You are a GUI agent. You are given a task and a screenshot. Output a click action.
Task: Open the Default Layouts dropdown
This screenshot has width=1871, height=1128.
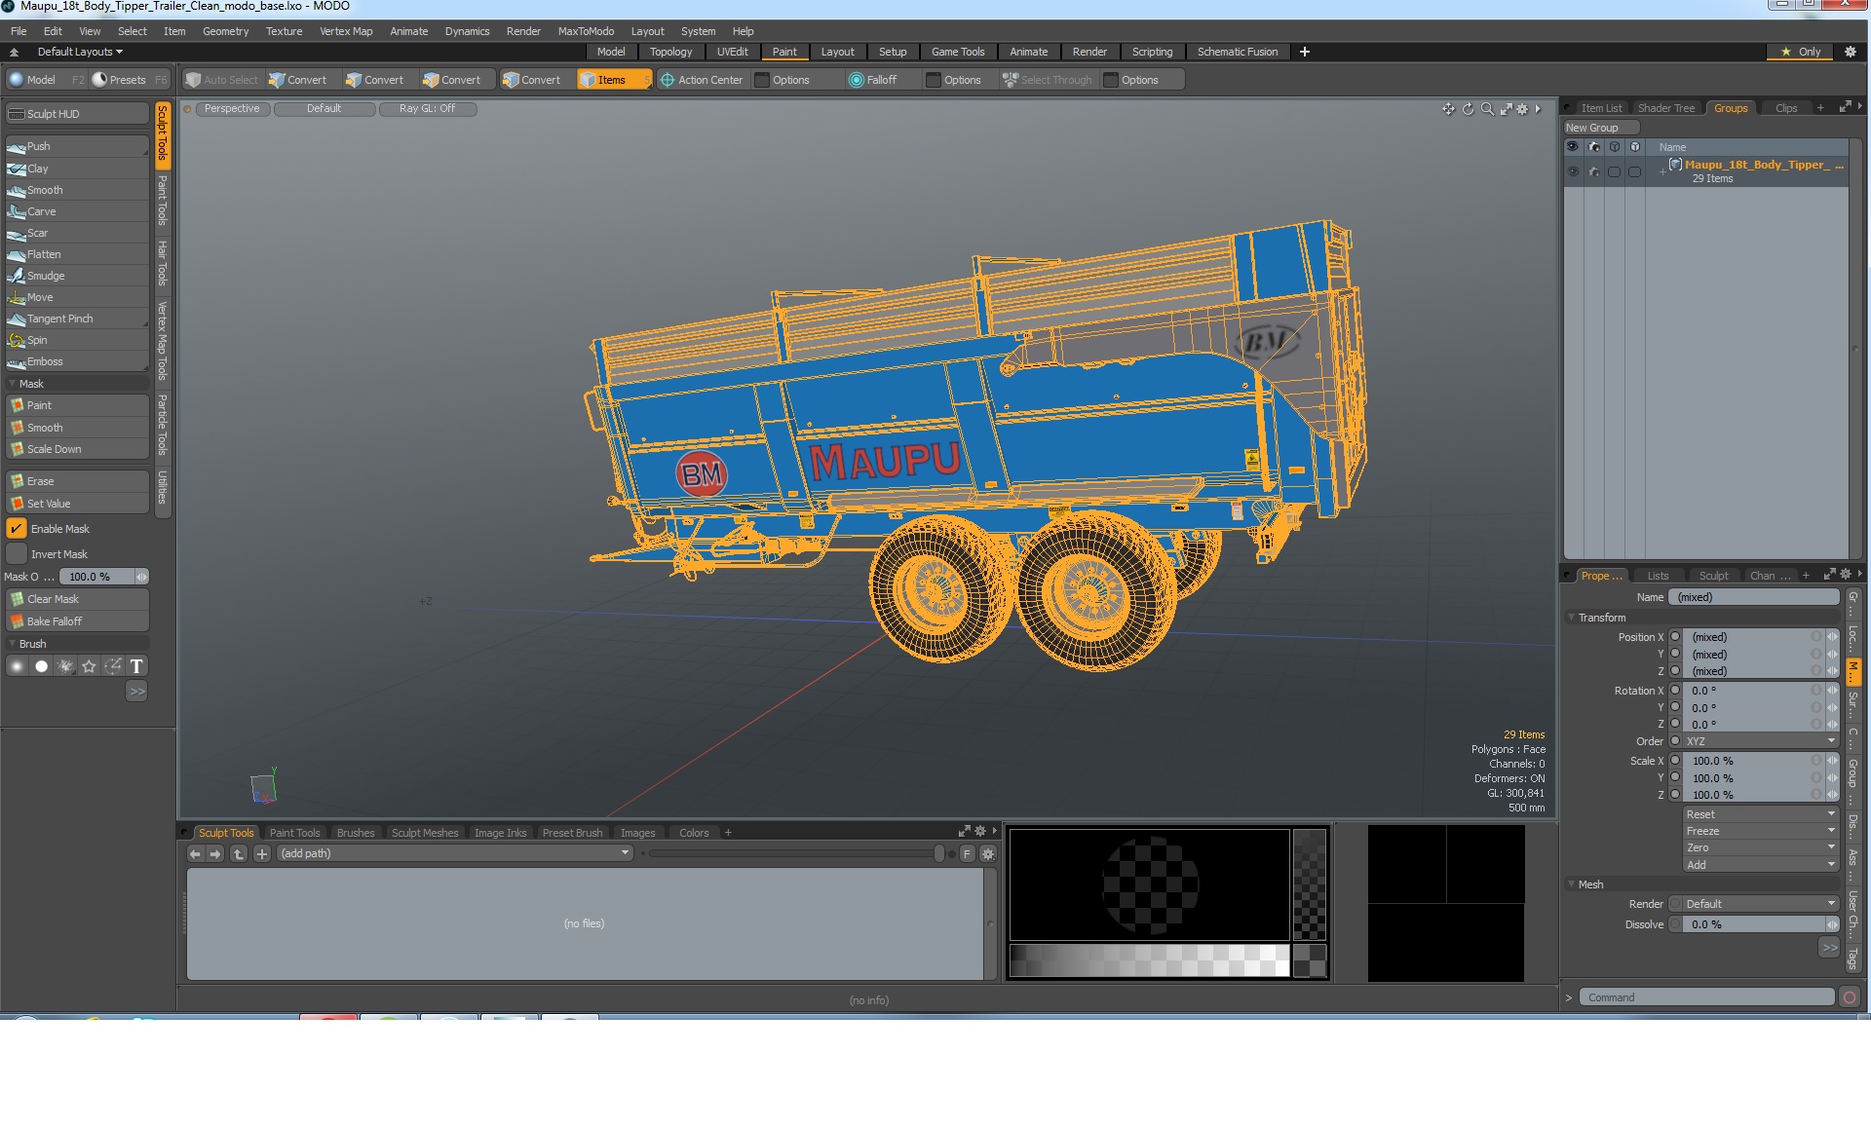pyautogui.click(x=80, y=52)
